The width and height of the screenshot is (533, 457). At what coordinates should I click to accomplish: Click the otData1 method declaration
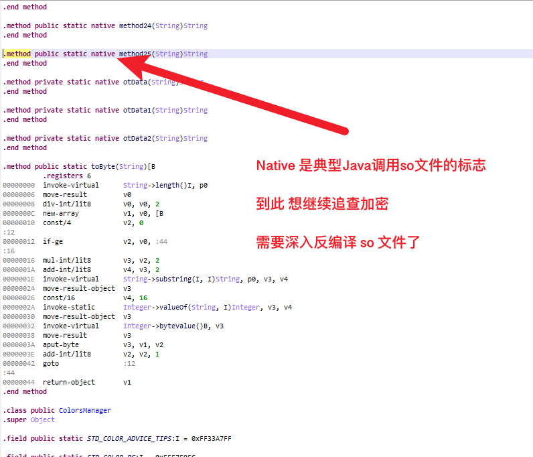coord(137,110)
